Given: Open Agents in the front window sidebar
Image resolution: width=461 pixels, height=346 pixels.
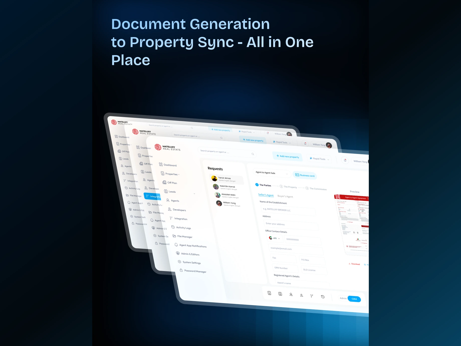Looking at the screenshot, I should coord(173,201).
